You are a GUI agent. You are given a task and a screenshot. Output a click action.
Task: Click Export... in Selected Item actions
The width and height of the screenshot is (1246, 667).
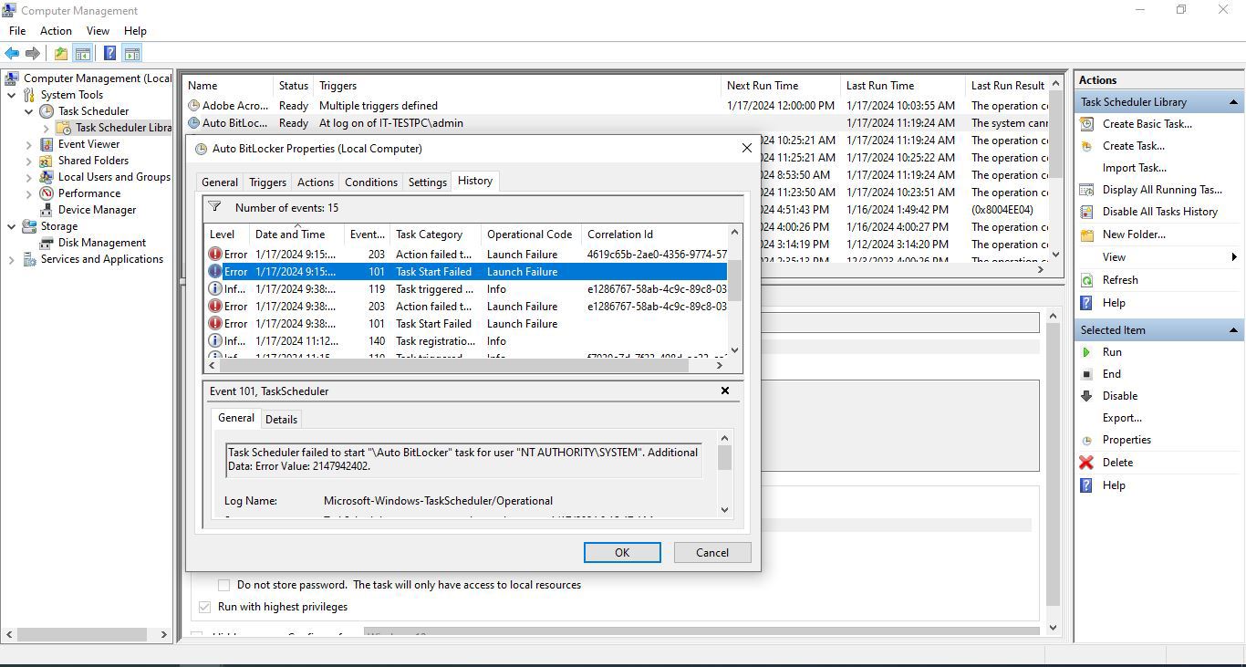click(x=1122, y=418)
